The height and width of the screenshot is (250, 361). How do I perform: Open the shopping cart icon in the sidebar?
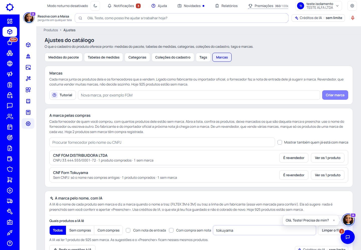(10, 180)
